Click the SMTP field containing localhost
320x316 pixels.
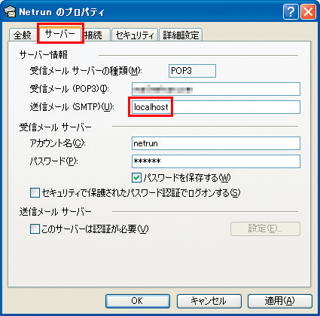coord(216,107)
